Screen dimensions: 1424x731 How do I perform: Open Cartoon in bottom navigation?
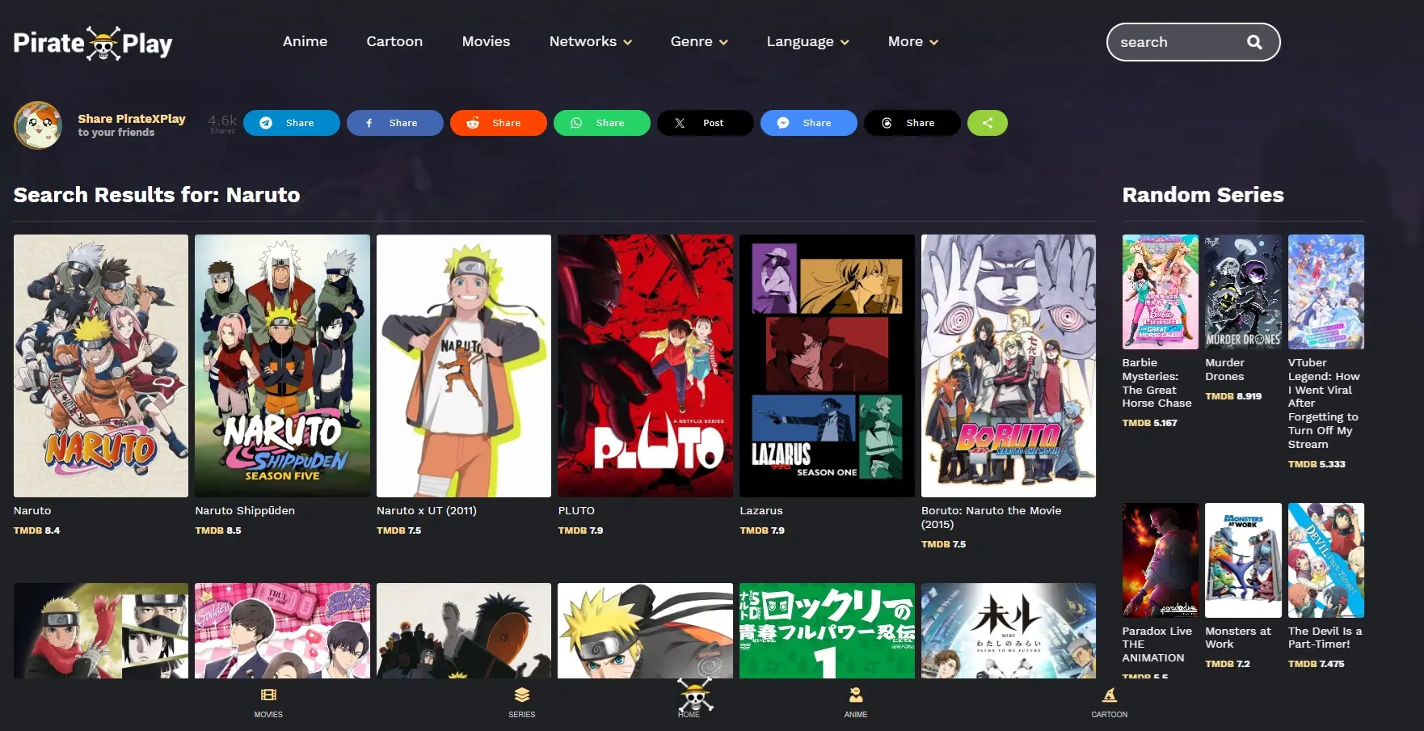click(1110, 703)
